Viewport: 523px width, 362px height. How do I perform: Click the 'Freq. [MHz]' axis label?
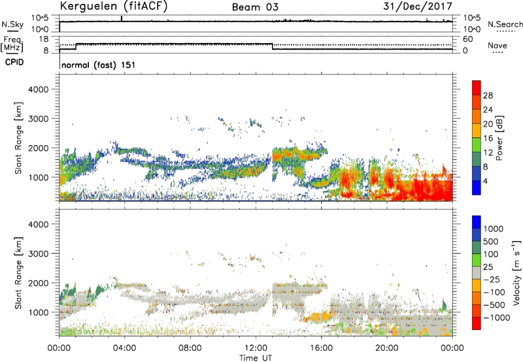point(12,44)
